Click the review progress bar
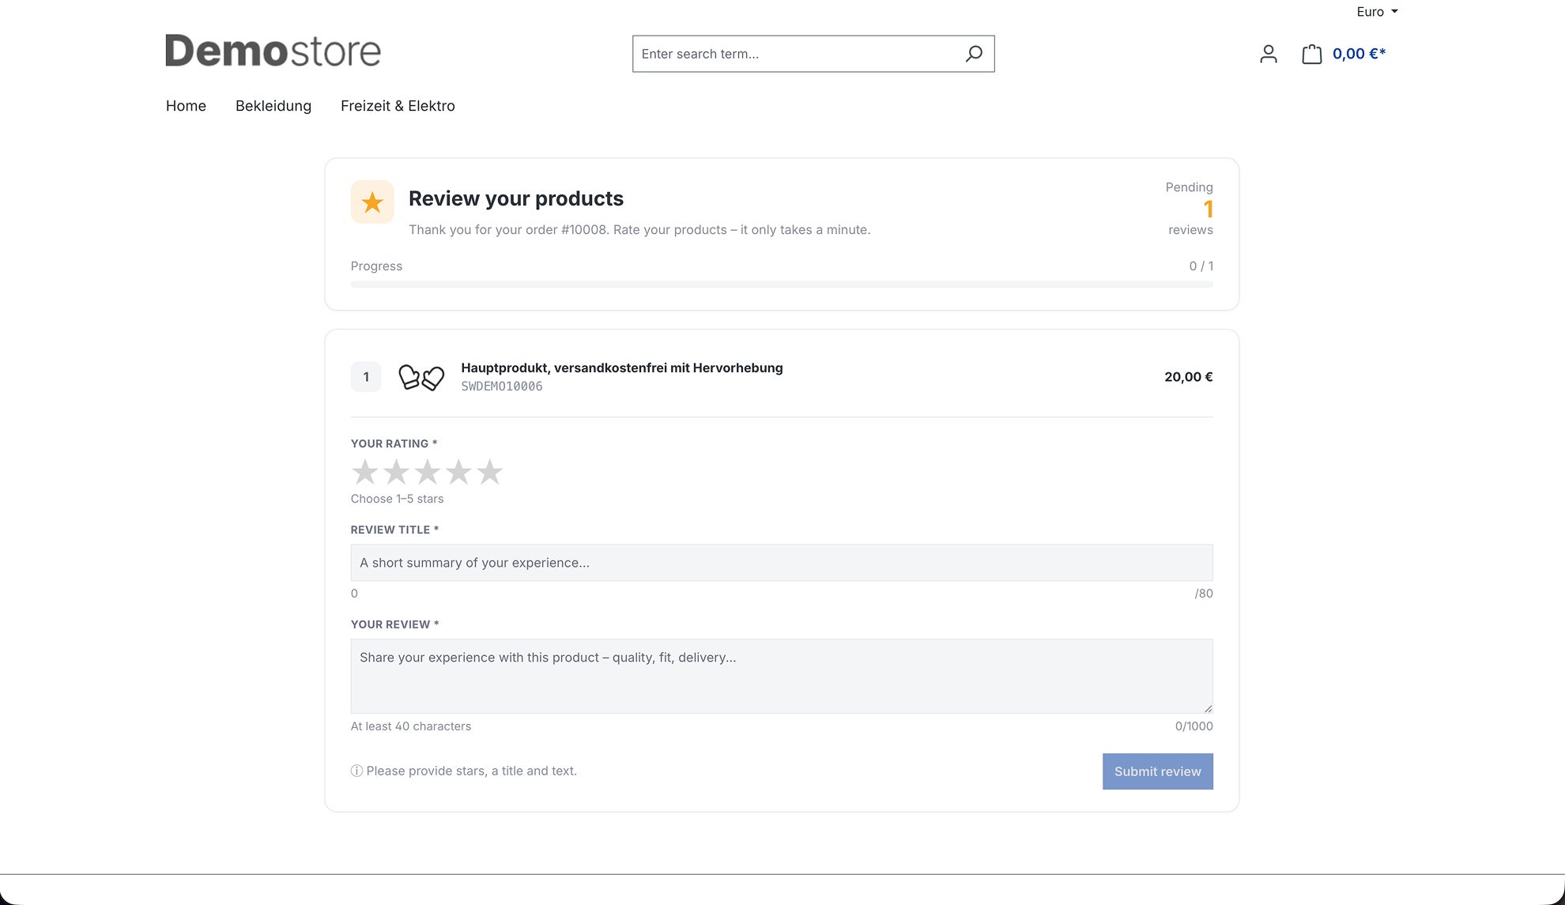Image resolution: width=1565 pixels, height=905 pixels. pyautogui.click(x=782, y=285)
